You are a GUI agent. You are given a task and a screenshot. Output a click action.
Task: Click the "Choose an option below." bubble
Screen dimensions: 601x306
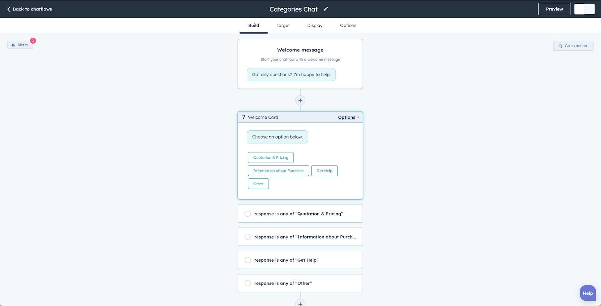277,137
